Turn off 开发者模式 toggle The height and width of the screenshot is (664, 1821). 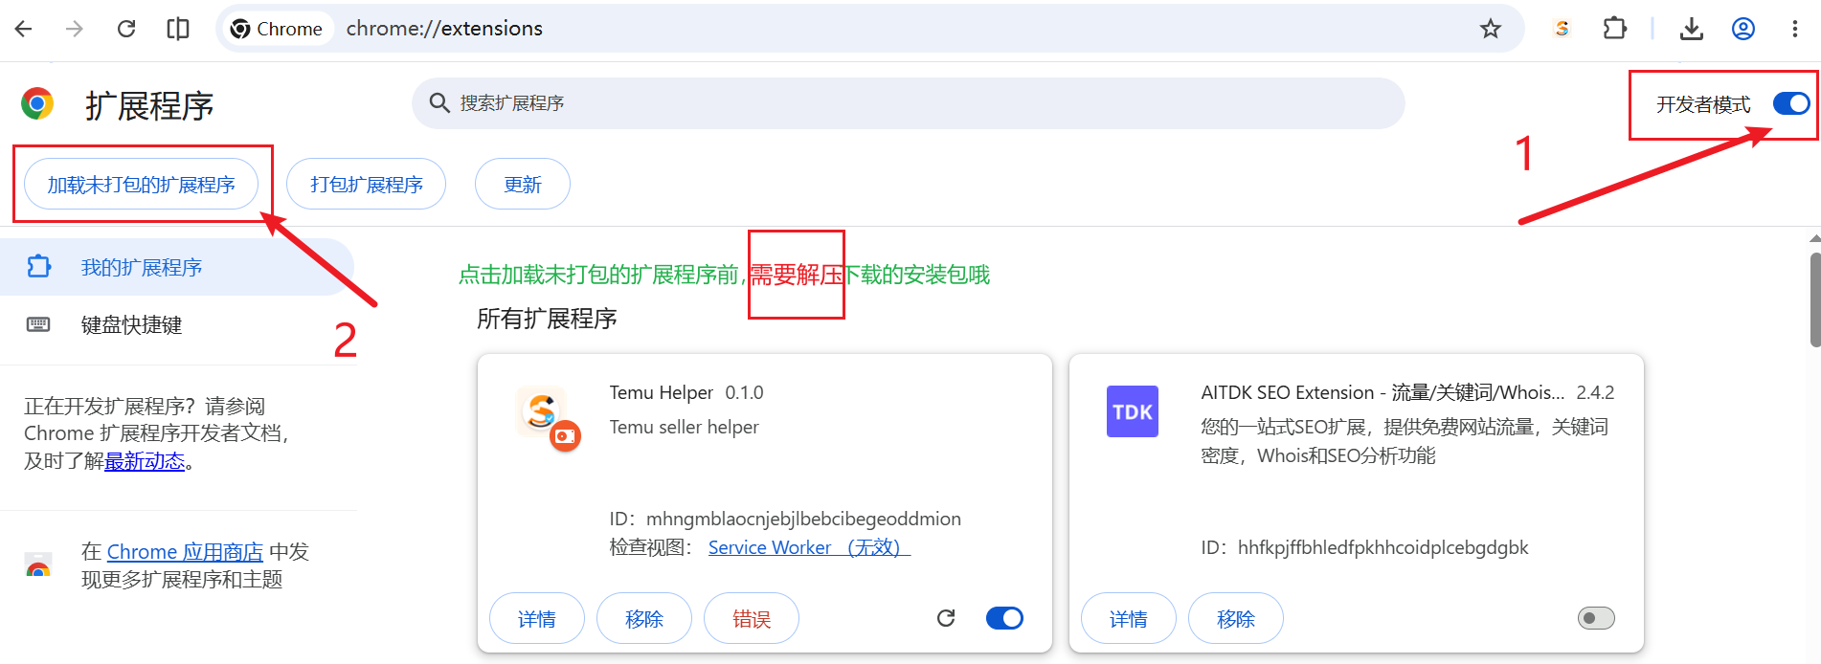click(x=1791, y=103)
